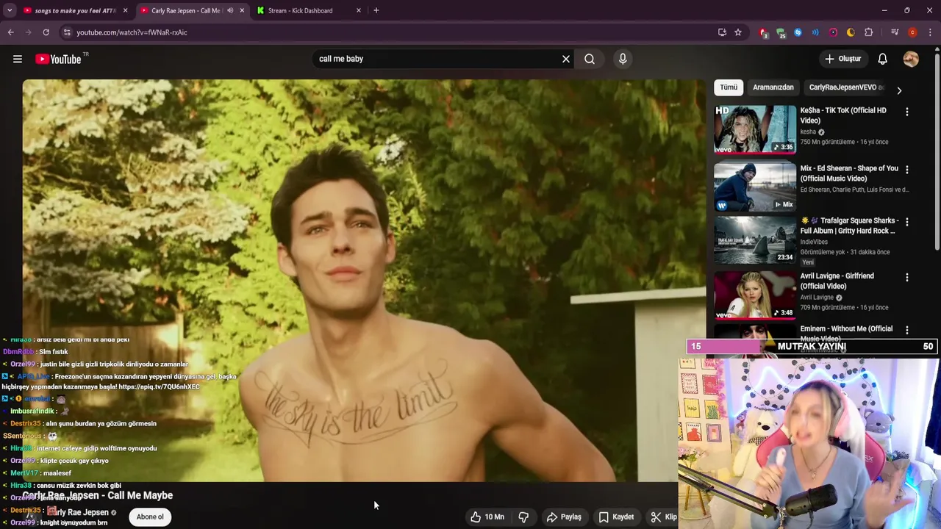
Task: Open options menu for Ke$ha TiK ToK
Action: click(x=906, y=112)
